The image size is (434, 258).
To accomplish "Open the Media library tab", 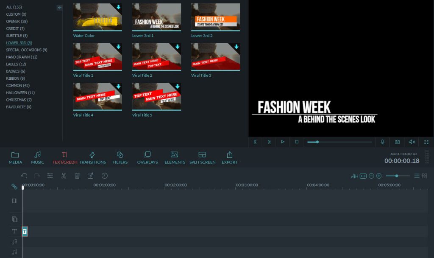I will pos(15,158).
